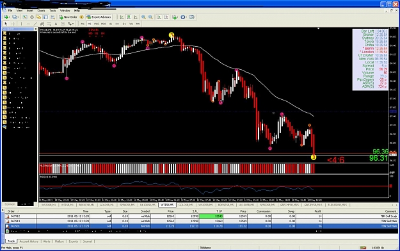Open the File menu
The image size is (400, 251).
click(10, 10)
